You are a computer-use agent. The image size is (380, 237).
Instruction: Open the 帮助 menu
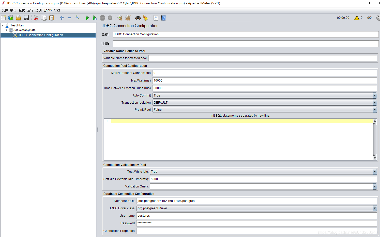coord(57,10)
